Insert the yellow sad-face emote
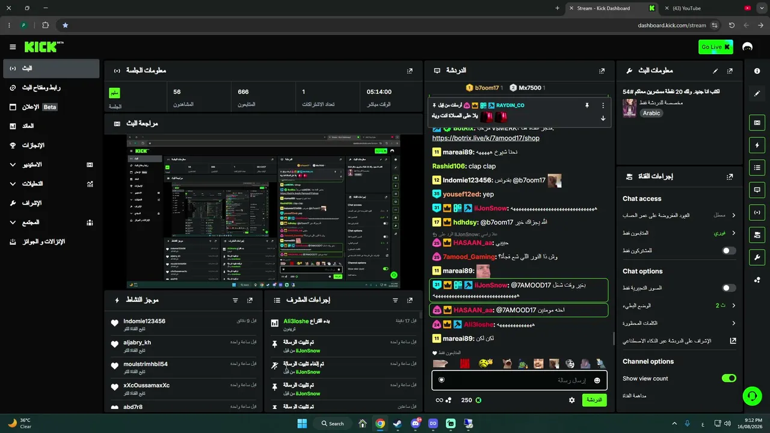Image resolution: width=770 pixels, height=433 pixels. 486,363
